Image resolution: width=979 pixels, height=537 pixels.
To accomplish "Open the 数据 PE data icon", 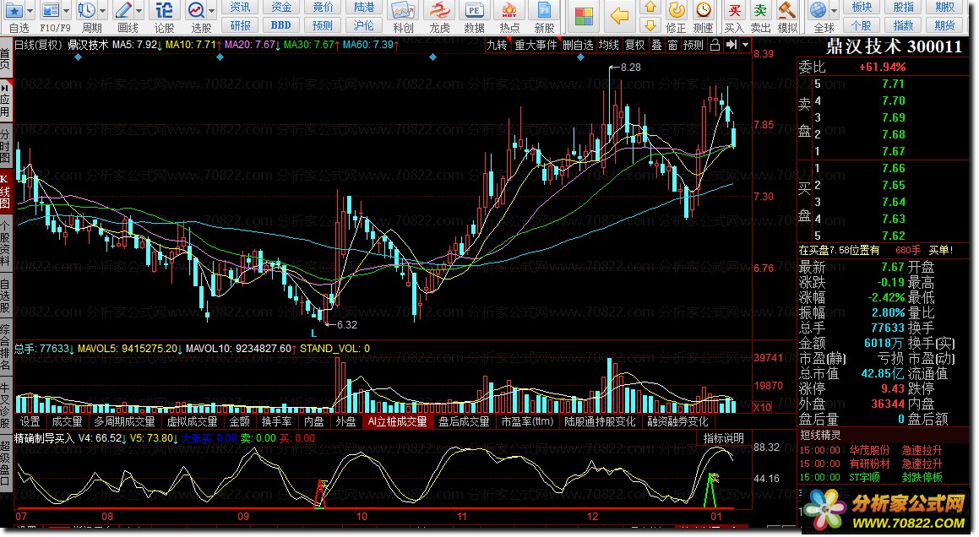I will coord(475,11).
